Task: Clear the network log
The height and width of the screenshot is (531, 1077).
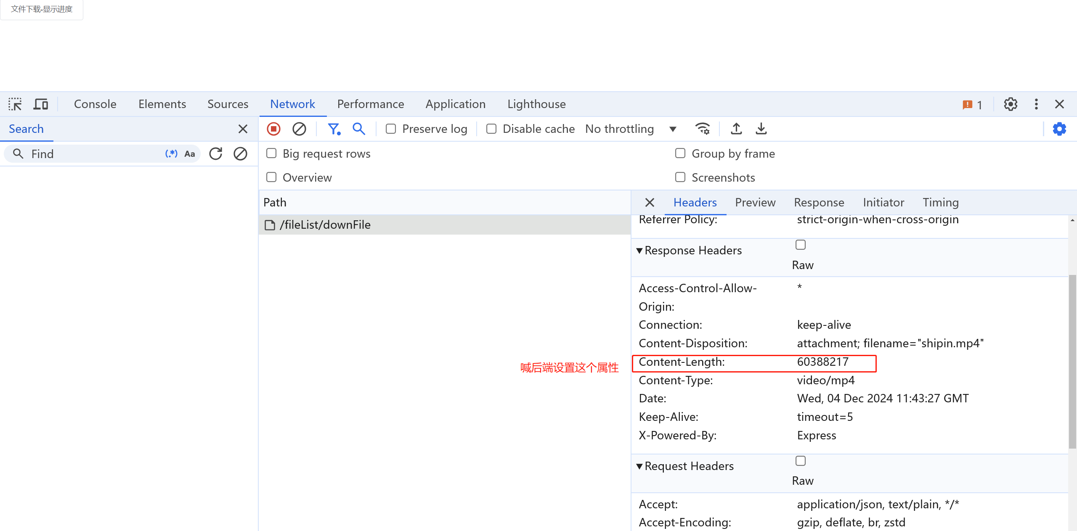Action: click(x=299, y=129)
